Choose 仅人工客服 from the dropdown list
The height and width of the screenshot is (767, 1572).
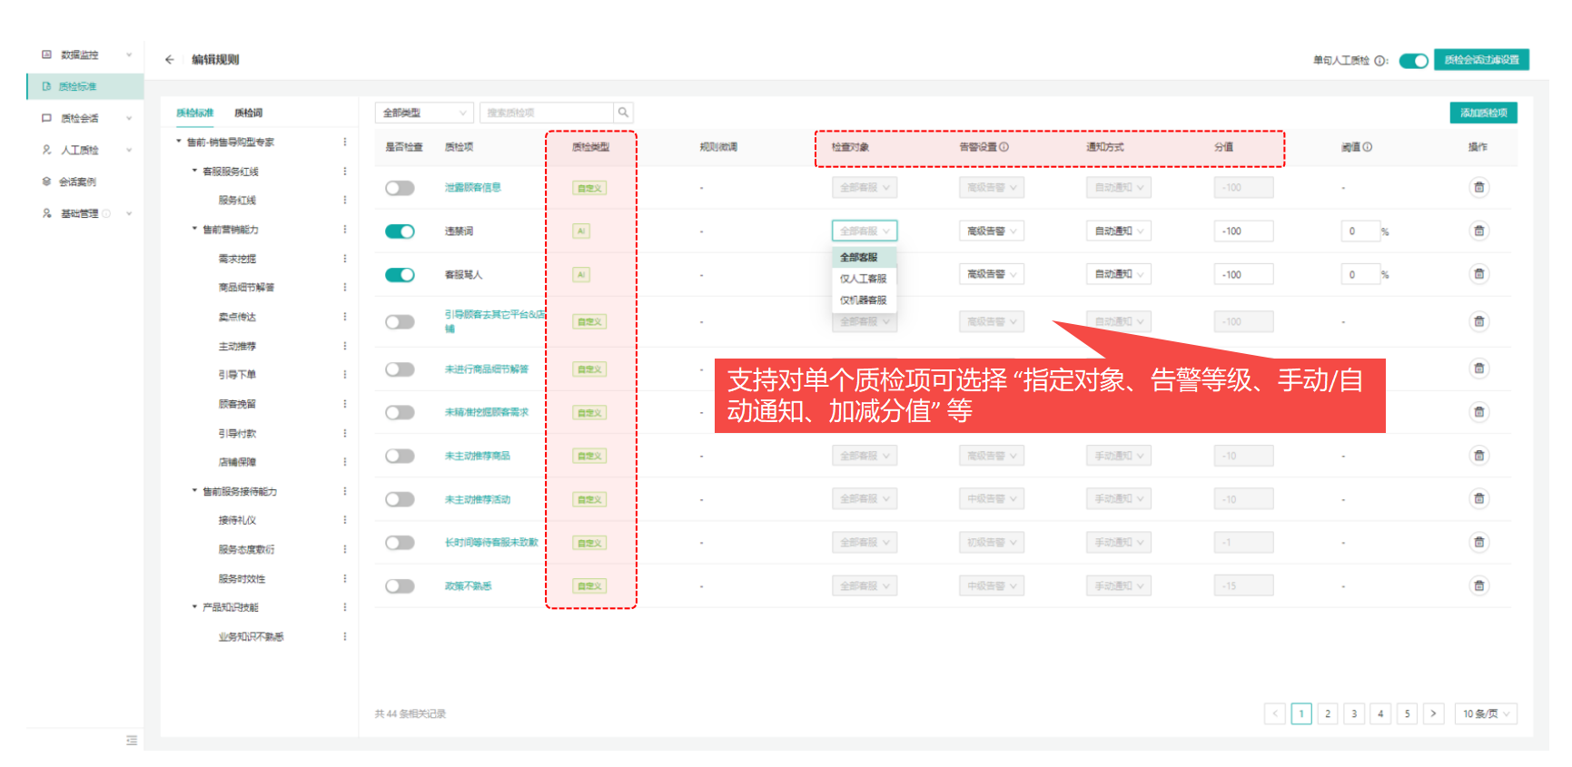tap(864, 279)
